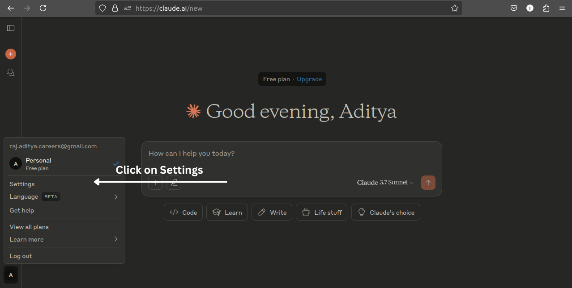The height and width of the screenshot is (288, 572).
Task: Attach a file with the plus icon
Action: pos(155,183)
